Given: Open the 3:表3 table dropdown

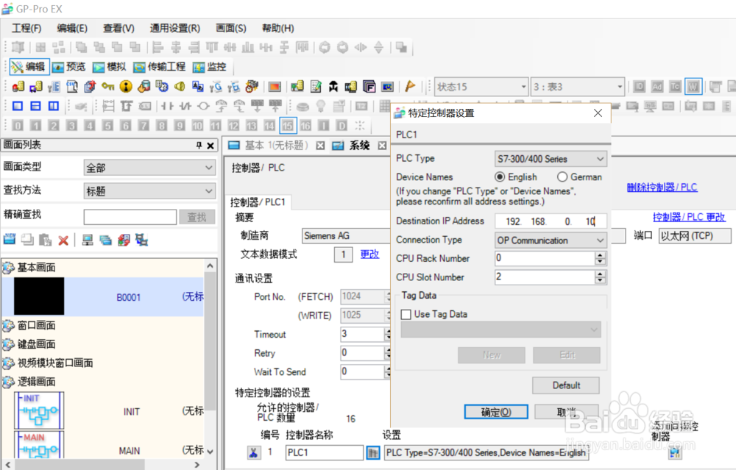Looking at the screenshot, I should (620, 87).
